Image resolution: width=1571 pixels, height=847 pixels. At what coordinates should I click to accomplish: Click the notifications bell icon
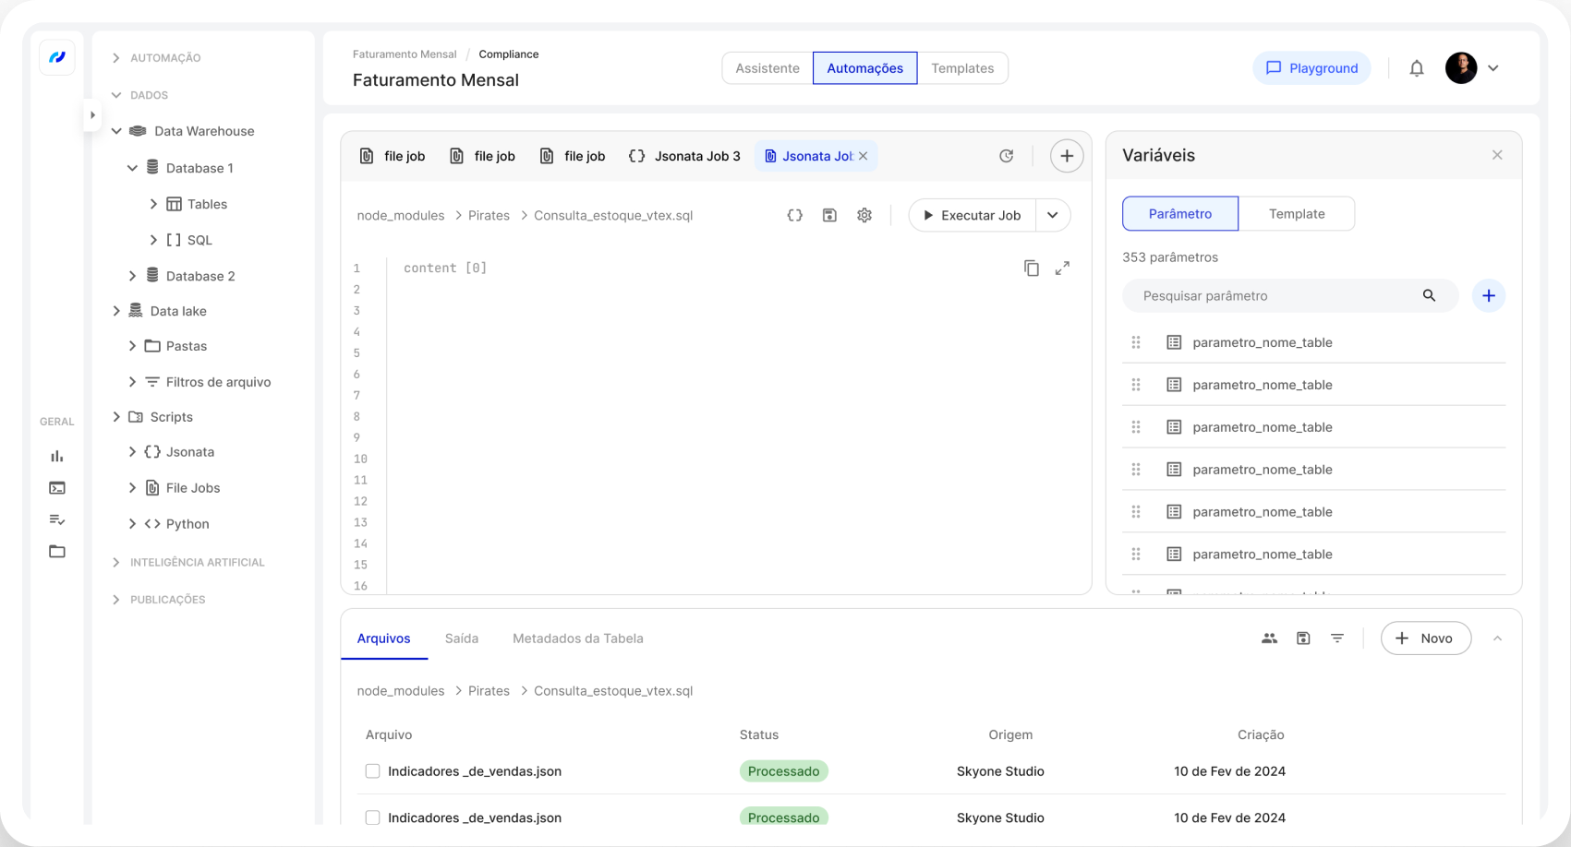(1416, 68)
